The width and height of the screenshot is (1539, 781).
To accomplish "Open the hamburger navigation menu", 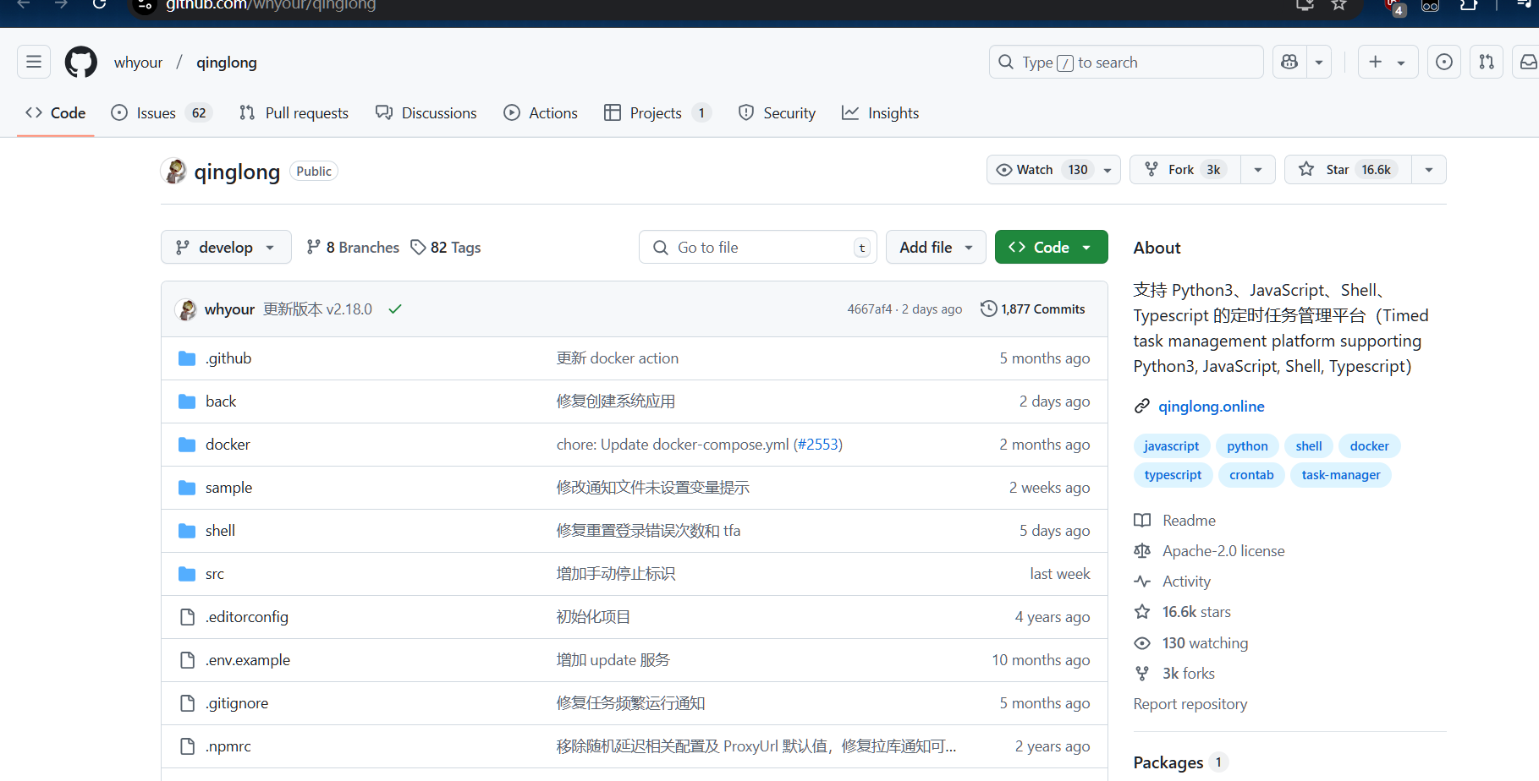I will point(34,62).
